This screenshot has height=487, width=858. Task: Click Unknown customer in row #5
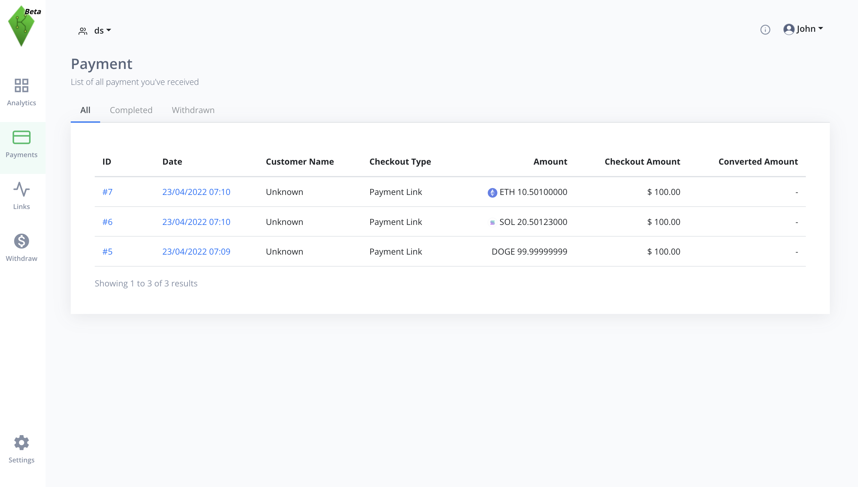point(285,252)
